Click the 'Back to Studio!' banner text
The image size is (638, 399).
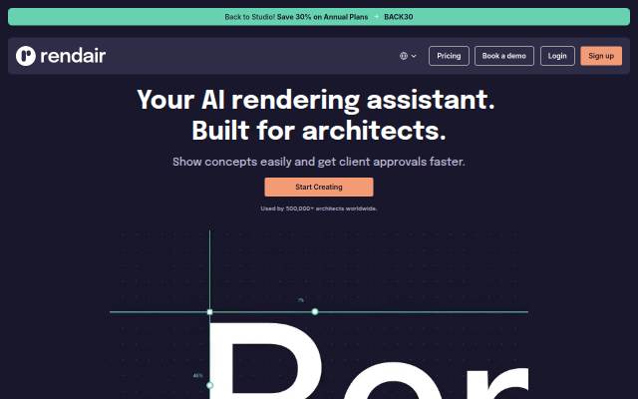(250, 17)
